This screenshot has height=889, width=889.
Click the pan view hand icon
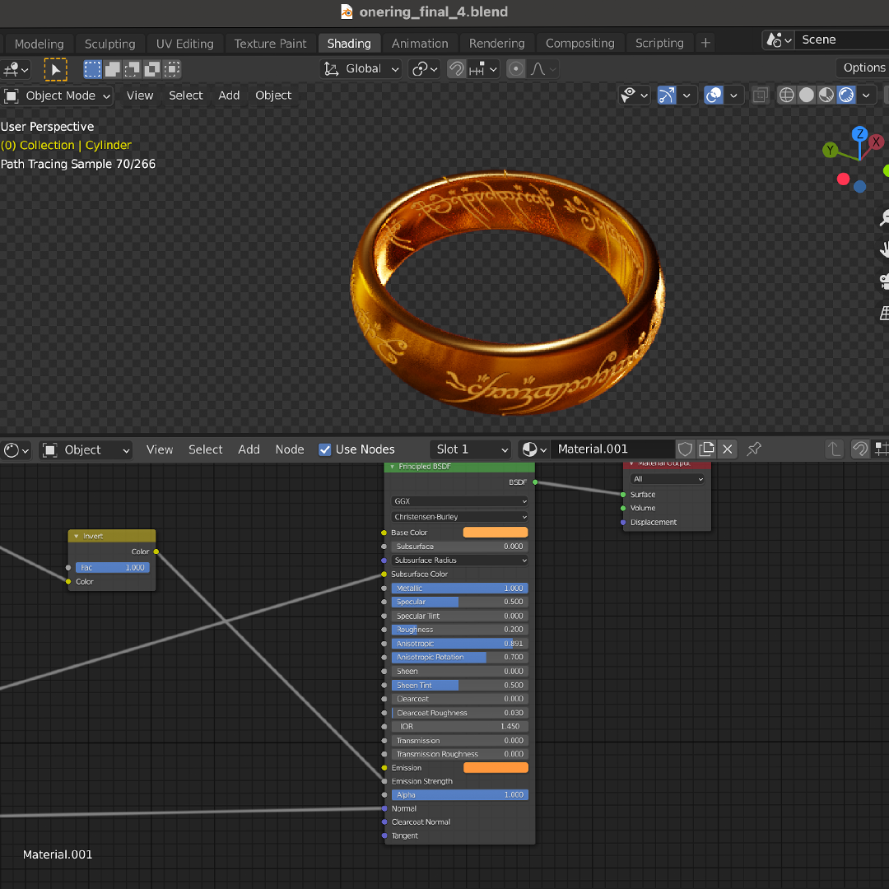tap(884, 249)
